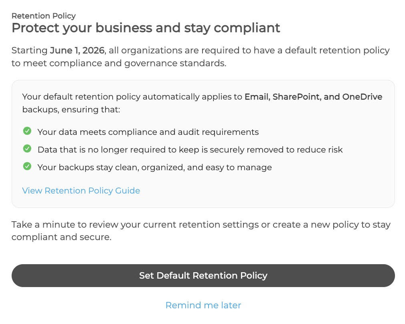Click the phrase backups, ensuring that:
The image size is (405, 324).
pyautogui.click(x=71, y=110)
